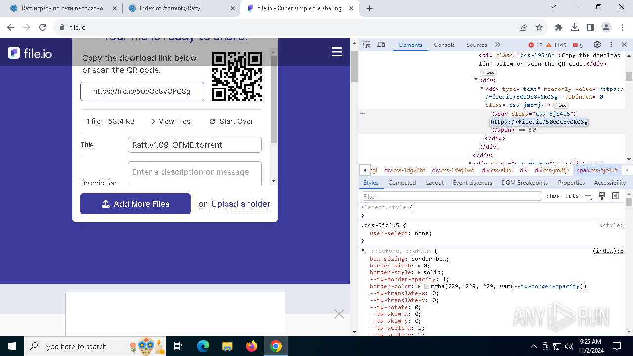Viewport: 633px width, 356px height.
Task: Select div.css-elli5i in breadcrumbs
Action: (497, 170)
